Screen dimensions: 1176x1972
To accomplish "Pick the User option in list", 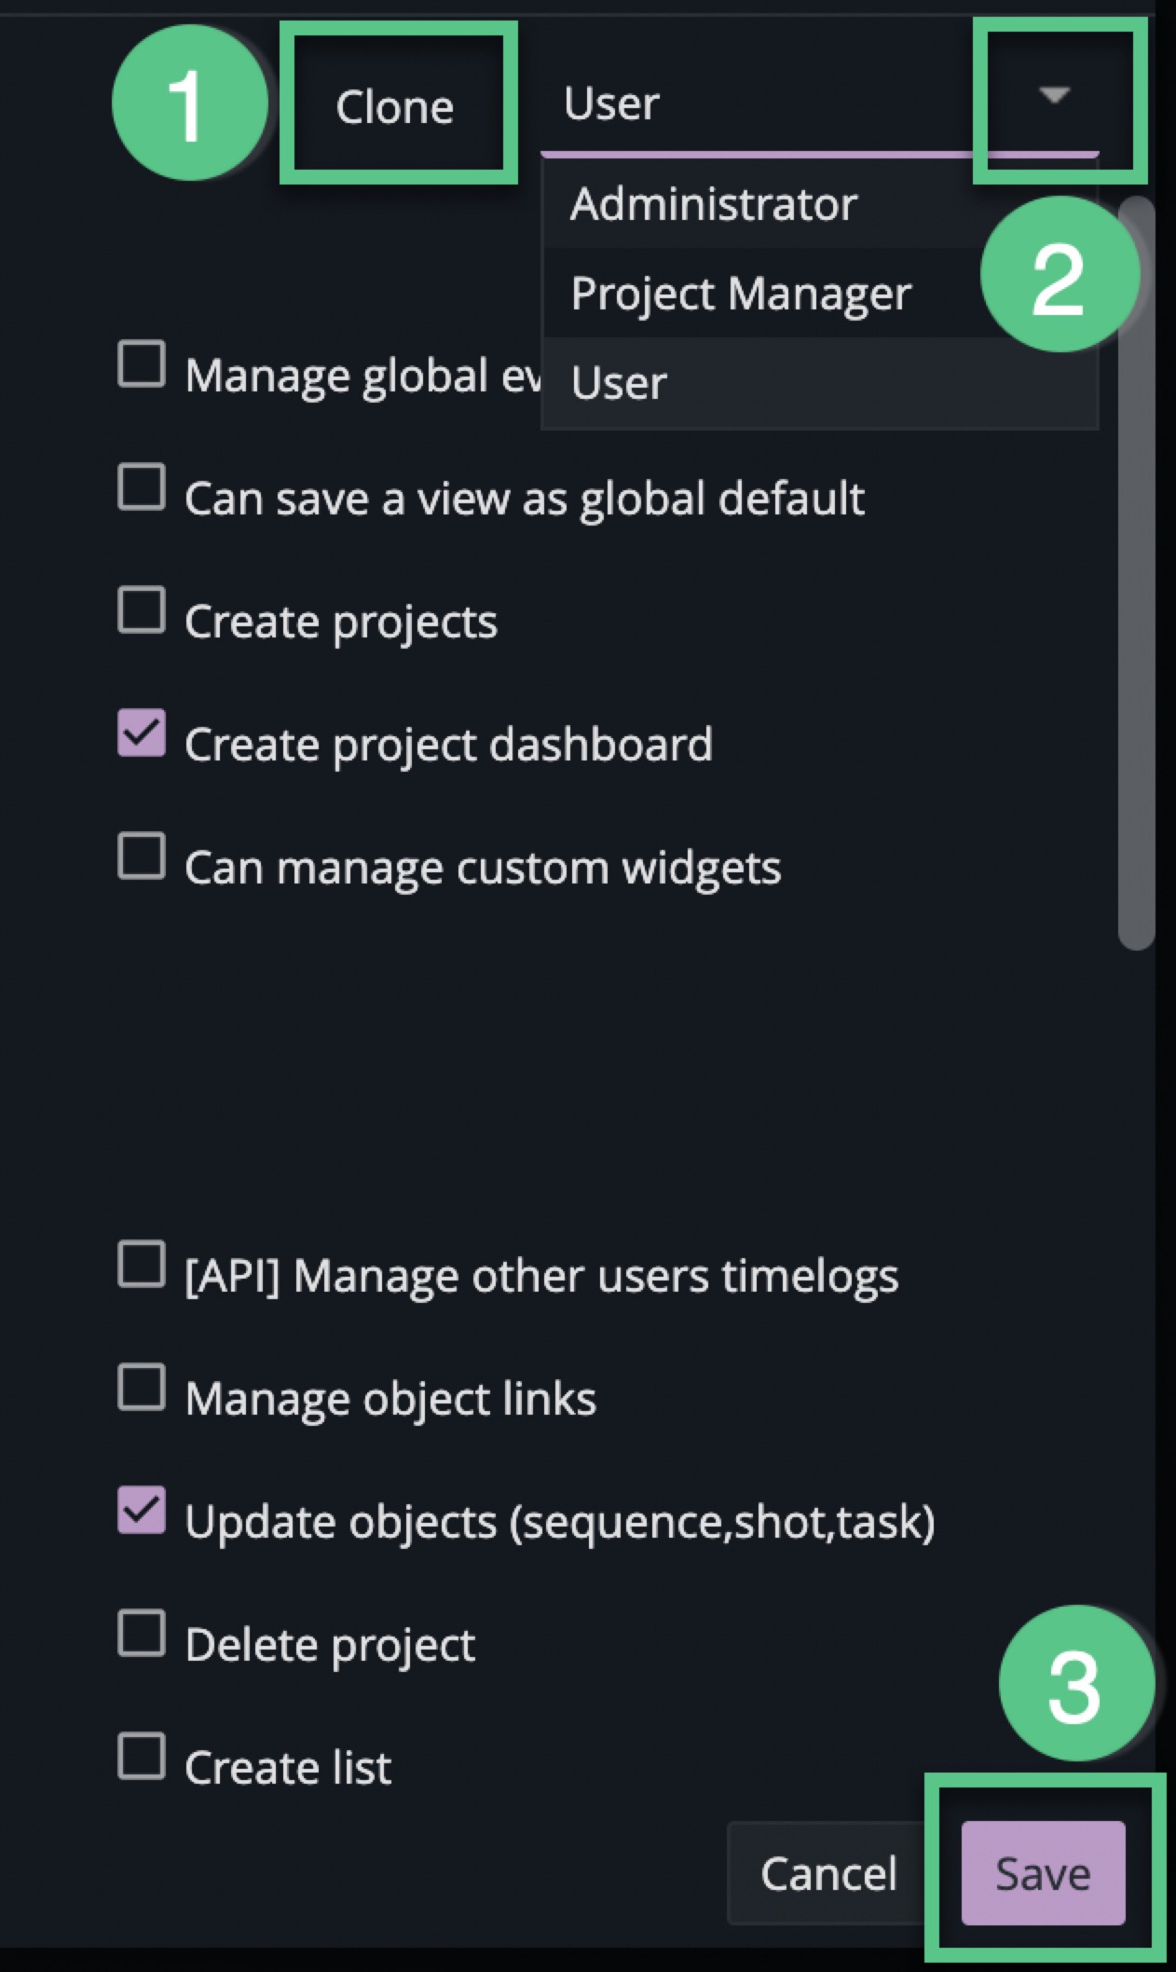I will click(x=620, y=383).
